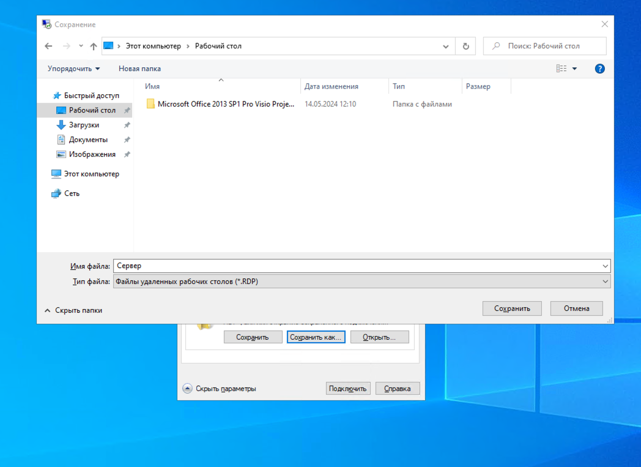Open Документы in quick access

pyautogui.click(x=88, y=140)
